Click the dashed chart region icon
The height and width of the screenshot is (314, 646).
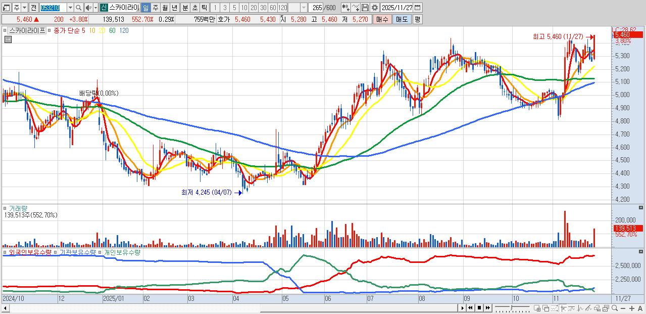click(x=554, y=308)
